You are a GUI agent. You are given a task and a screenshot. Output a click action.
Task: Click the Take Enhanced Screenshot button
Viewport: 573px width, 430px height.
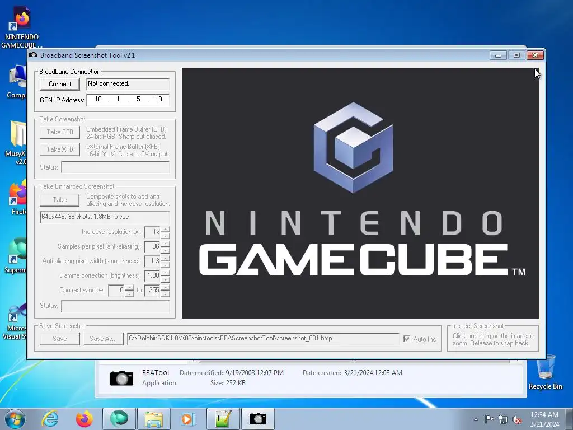tap(59, 200)
